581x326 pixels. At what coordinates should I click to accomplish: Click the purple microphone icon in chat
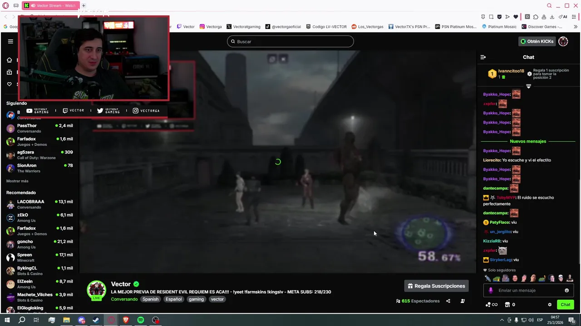point(491,290)
